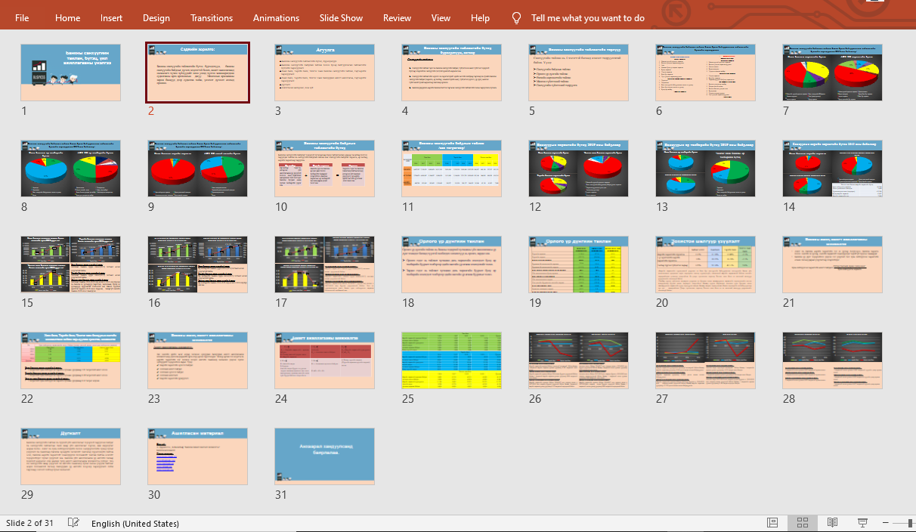Switch to Normal view in status bar
This screenshot has height=532, width=916.
(772, 523)
